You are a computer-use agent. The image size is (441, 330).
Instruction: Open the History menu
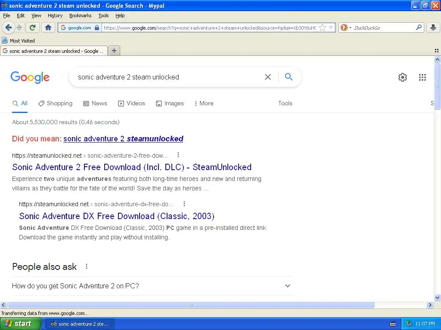coord(55,16)
